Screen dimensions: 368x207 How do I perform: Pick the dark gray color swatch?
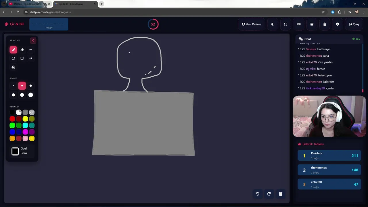pos(25,112)
